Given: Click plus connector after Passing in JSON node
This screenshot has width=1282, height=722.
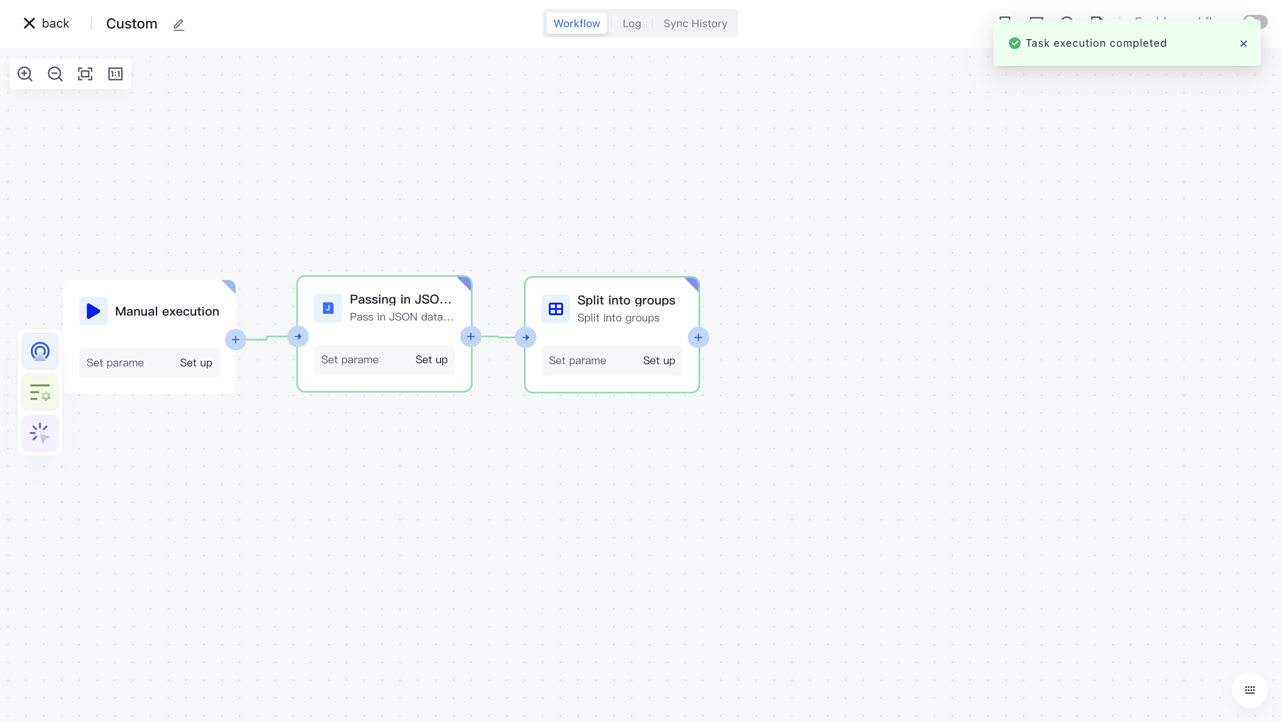Looking at the screenshot, I should click(471, 337).
